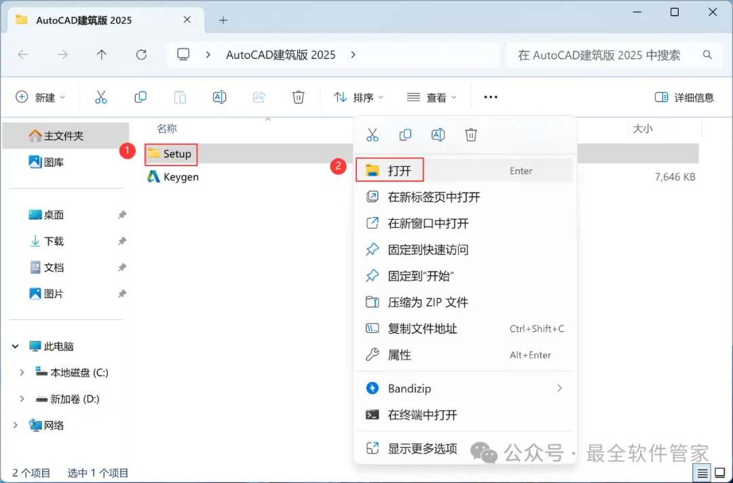Choose 属性 from the context menu
The image size is (733, 483).
(465, 355)
